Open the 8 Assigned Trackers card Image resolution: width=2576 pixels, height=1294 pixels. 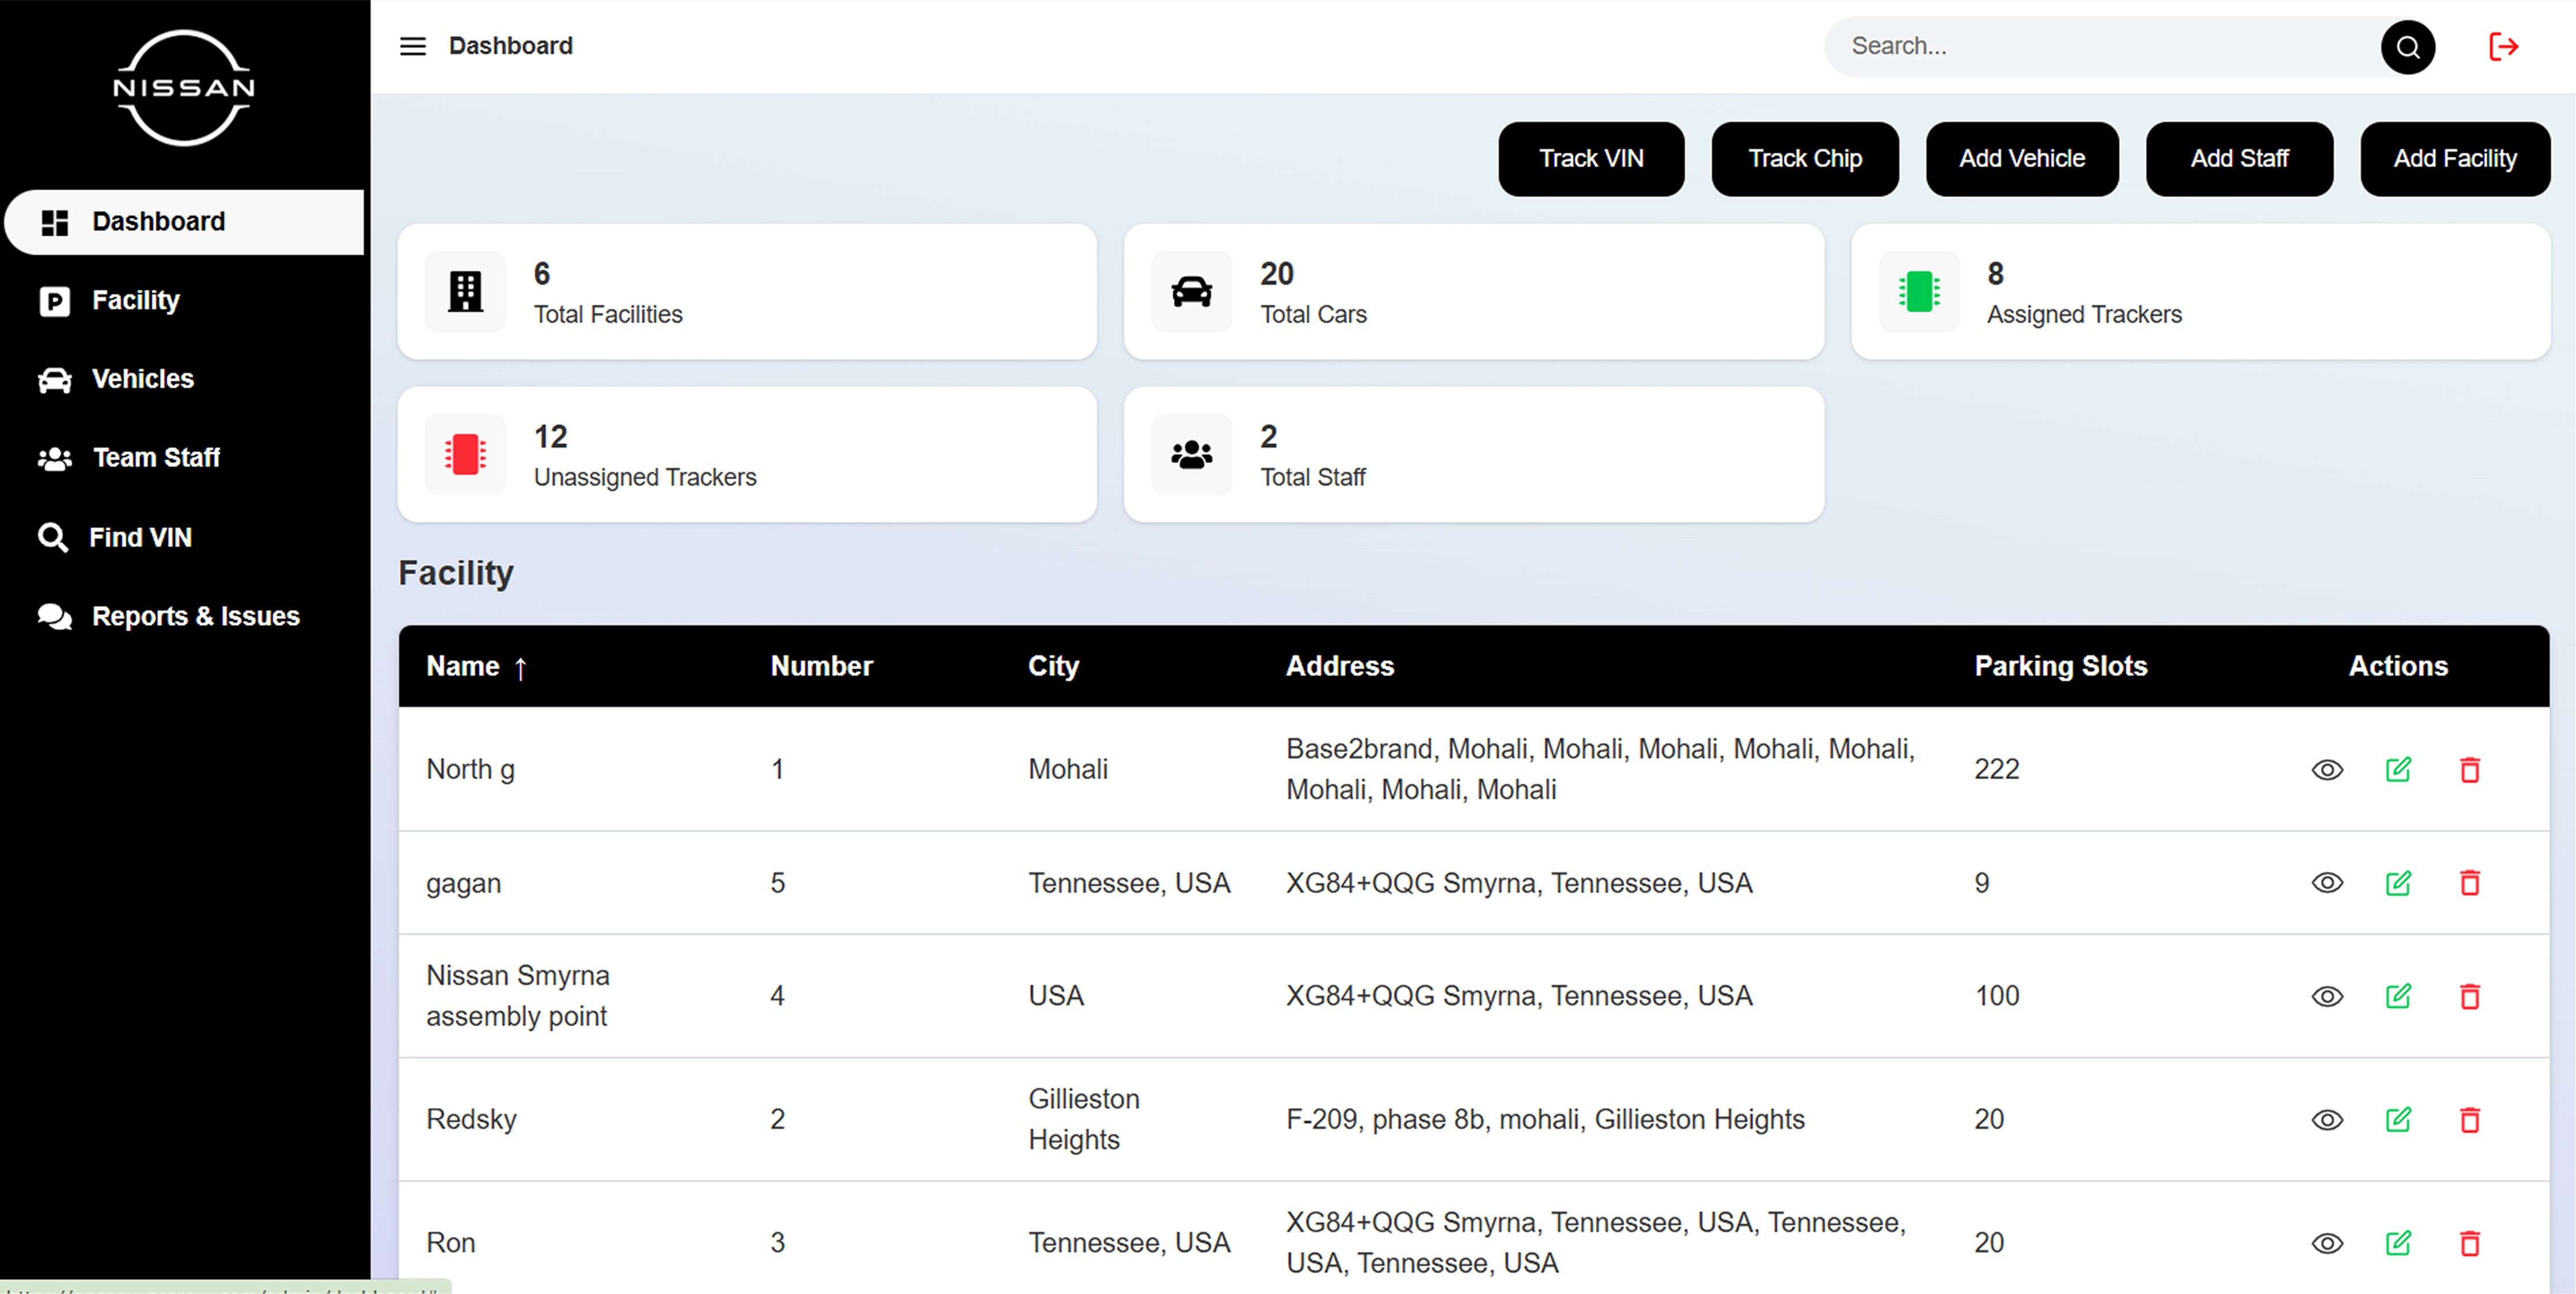(x=2200, y=292)
